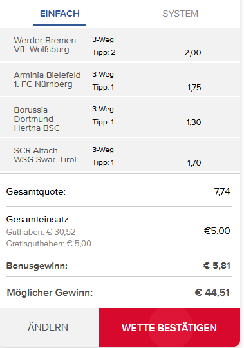Click the Bonusgewinn € 5,81 amount

pyautogui.click(x=217, y=266)
